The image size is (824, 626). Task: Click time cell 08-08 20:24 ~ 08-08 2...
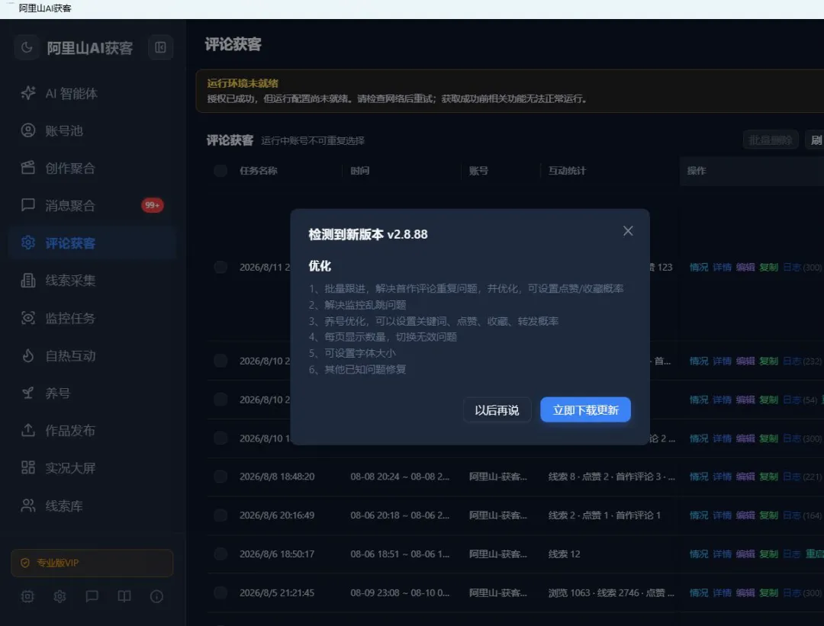tap(400, 477)
